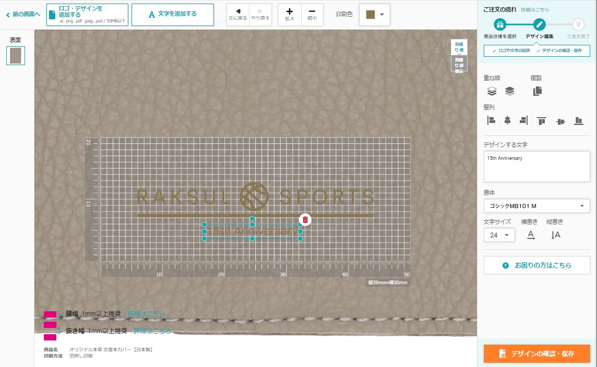
Task: Hide the grid with 目盛り非表示 toggle
Action: pyautogui.click(x=459, y=64)
